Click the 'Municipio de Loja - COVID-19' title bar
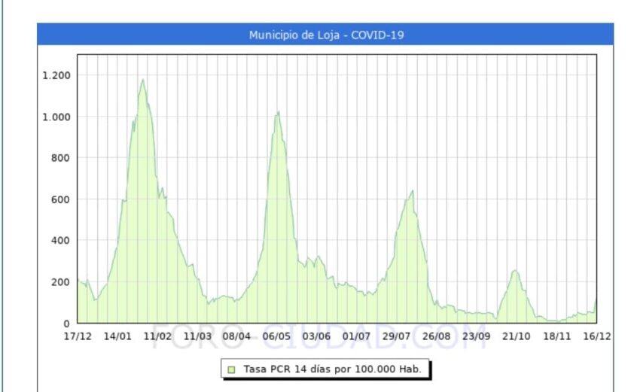634x392 pixels. pos(325,35)
